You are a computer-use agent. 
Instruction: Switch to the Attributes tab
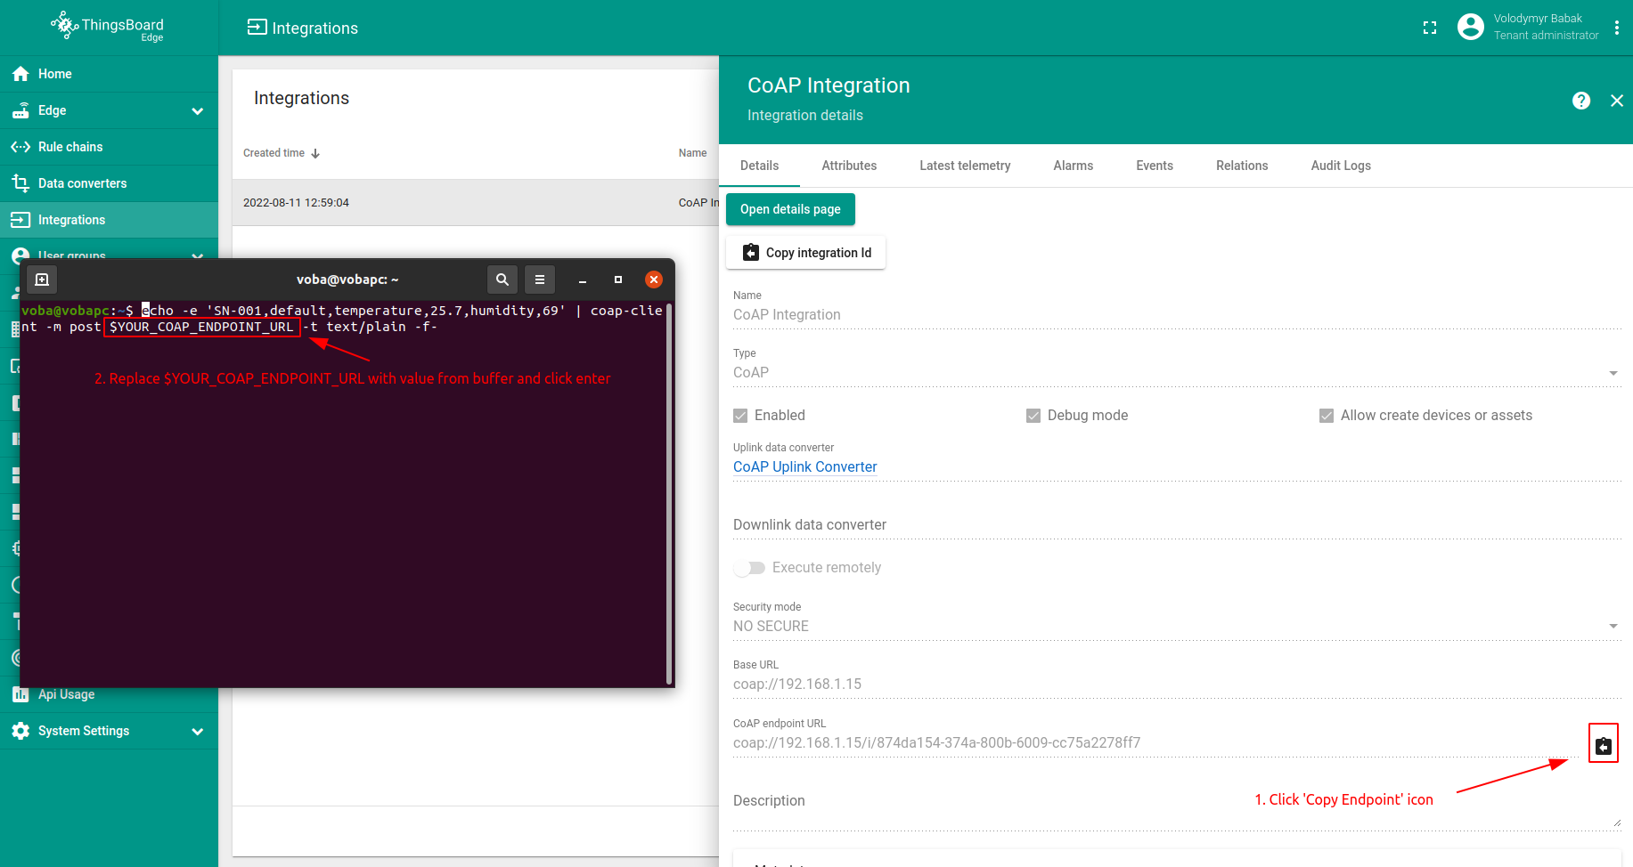[x=849, y=166]
